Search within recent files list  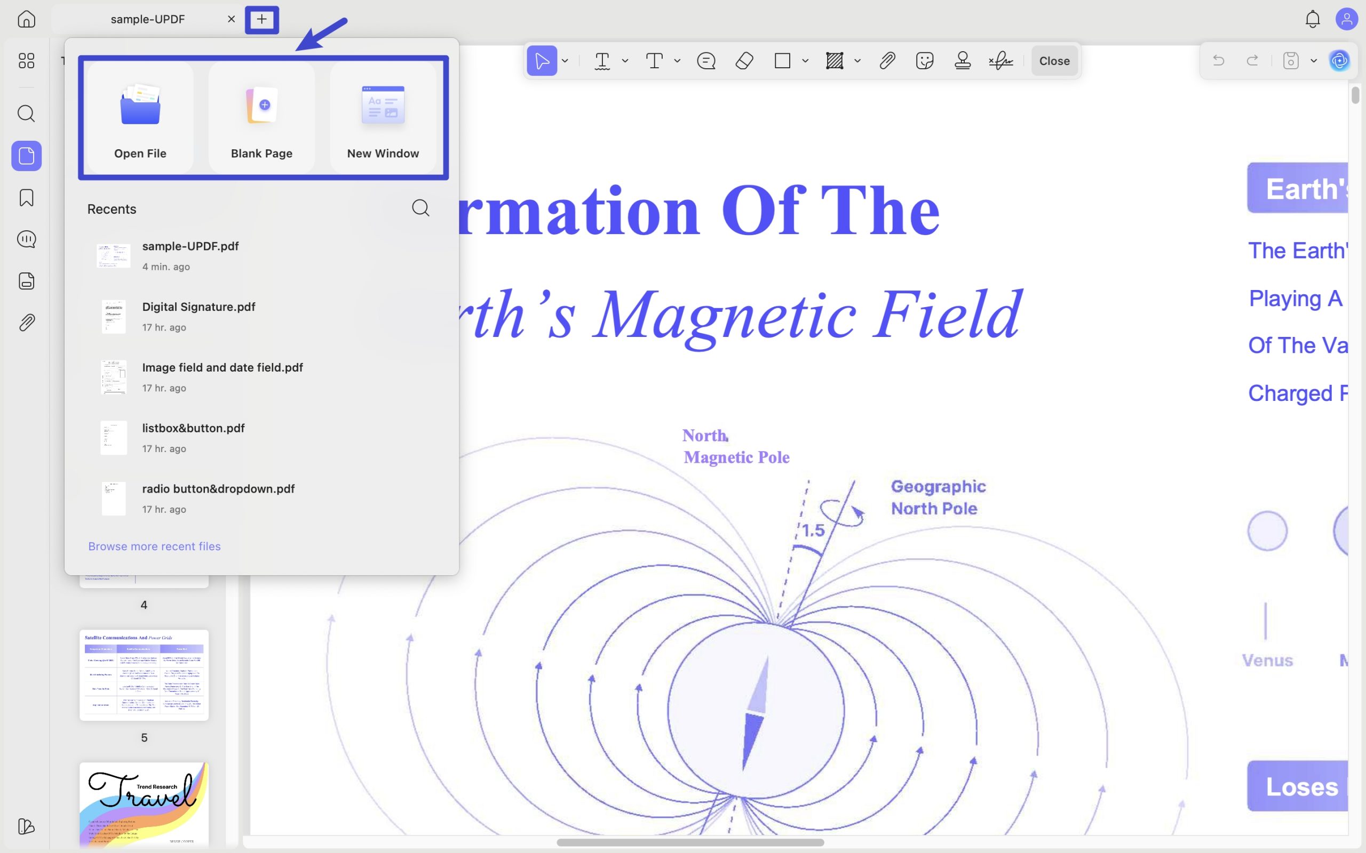(x=420, y=208)
